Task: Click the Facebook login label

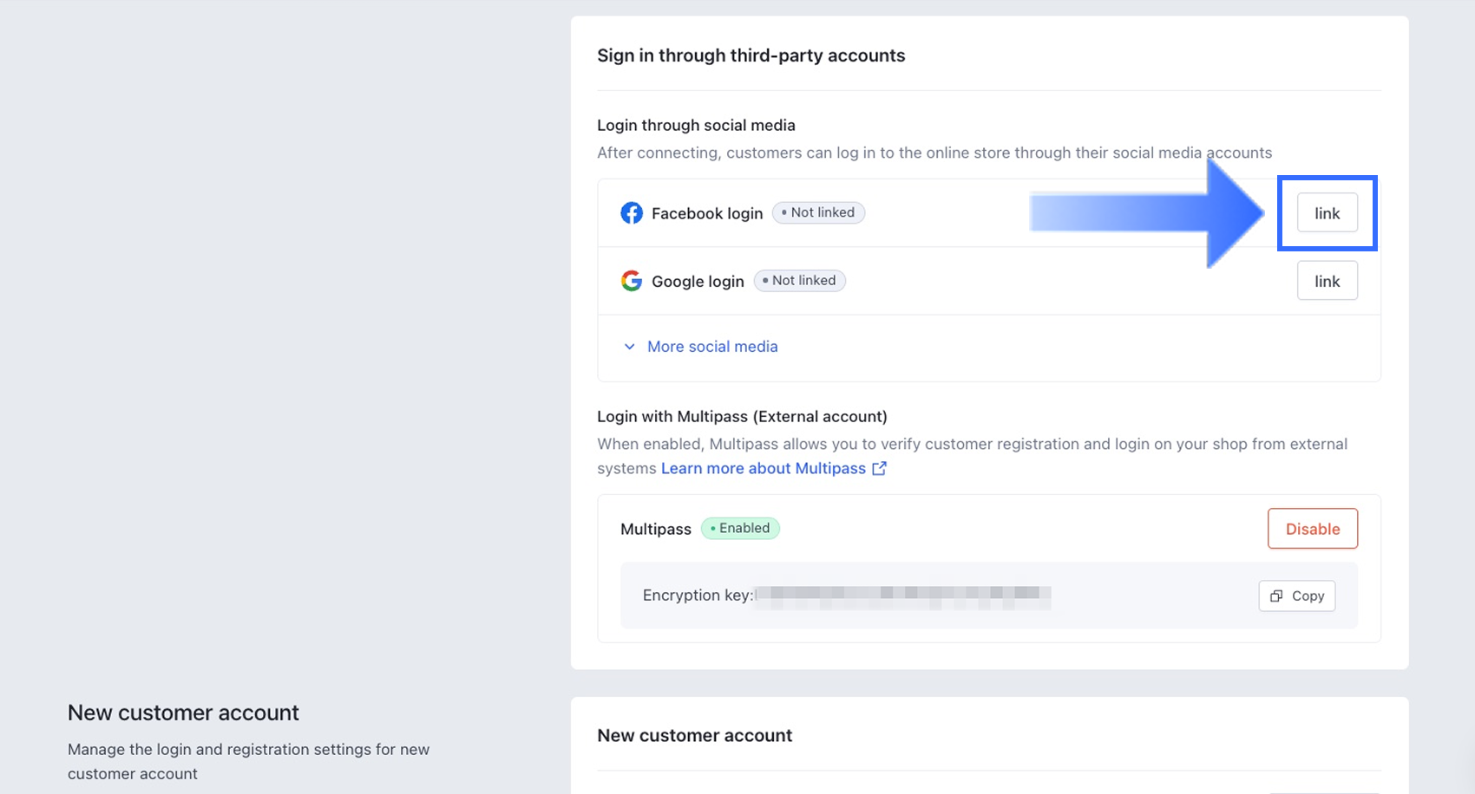Action: pos(707,213)
